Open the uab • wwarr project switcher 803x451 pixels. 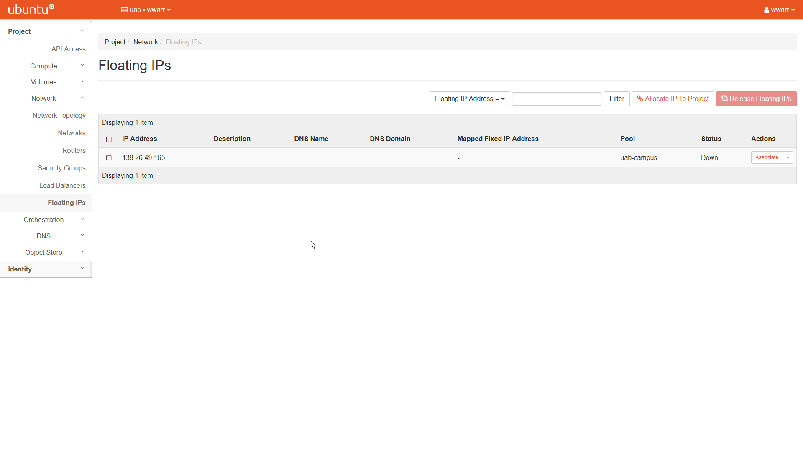pos(146,10)
